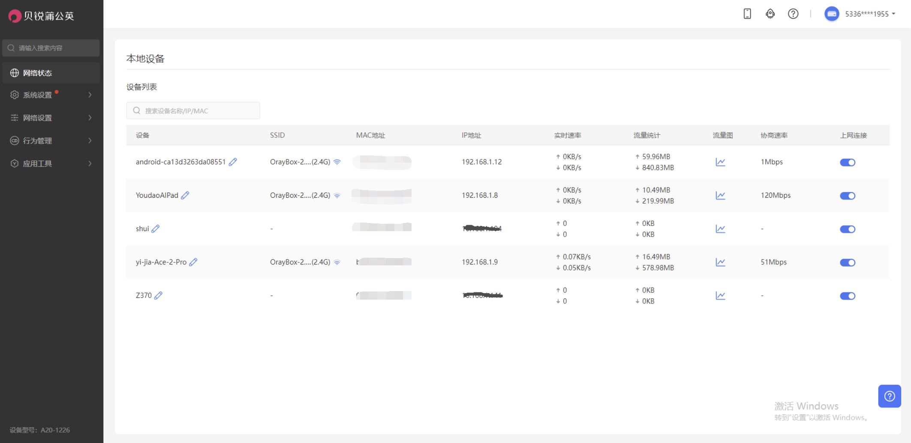Open 网络设置 menu item
Screen dimensions: 911x443
coord(51,118)
